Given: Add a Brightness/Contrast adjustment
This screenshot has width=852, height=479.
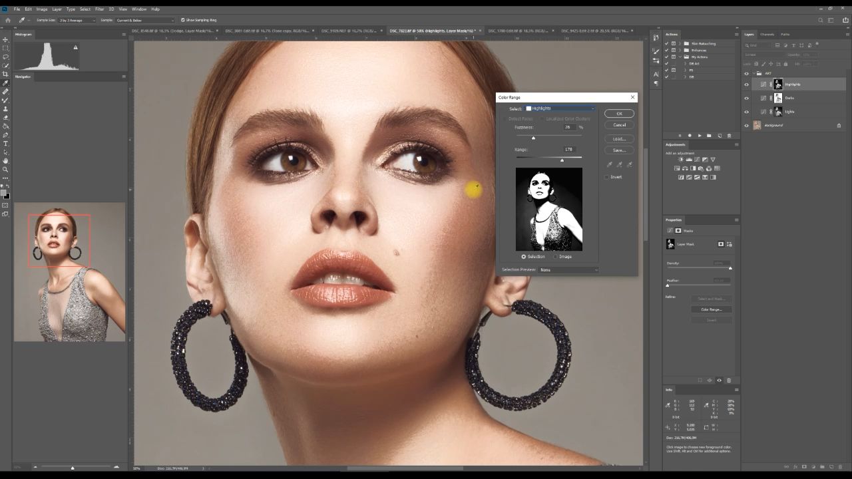Looking at the screenshot, I should click(x=680, y=160).
